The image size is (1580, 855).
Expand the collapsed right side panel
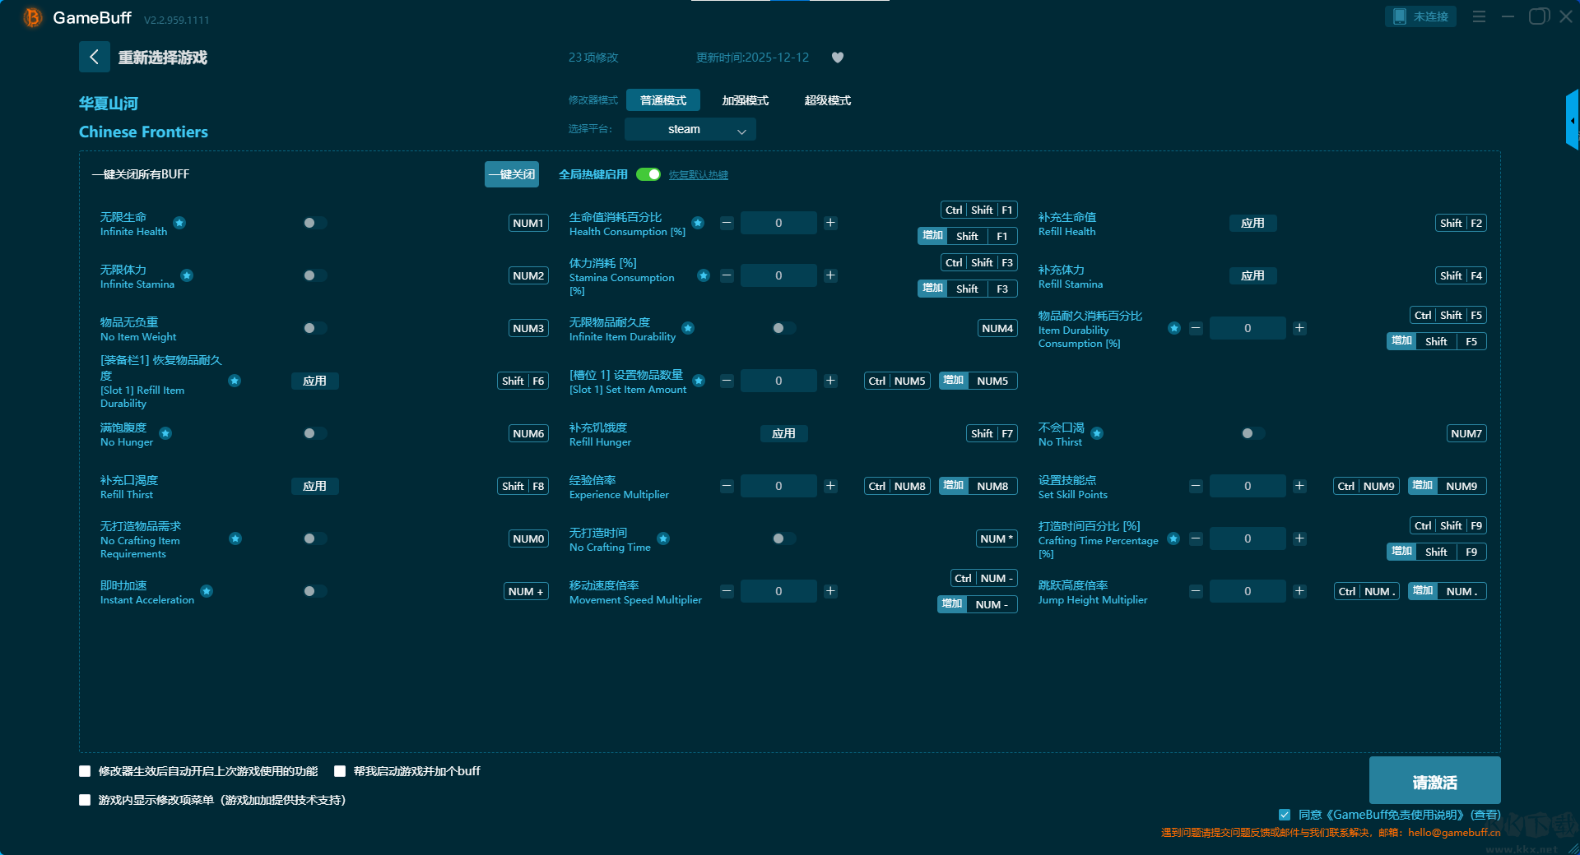pyautogui.click(x=1572, y=121)
